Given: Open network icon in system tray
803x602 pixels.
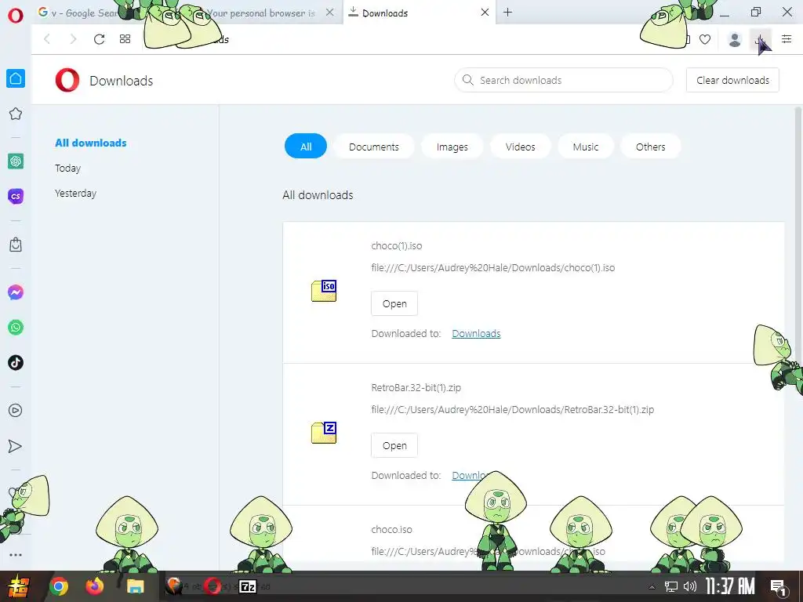Looking at the screenshot, I should 671,586.
